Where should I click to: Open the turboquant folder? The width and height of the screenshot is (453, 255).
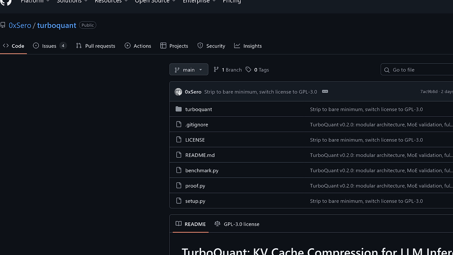point(199,109)
